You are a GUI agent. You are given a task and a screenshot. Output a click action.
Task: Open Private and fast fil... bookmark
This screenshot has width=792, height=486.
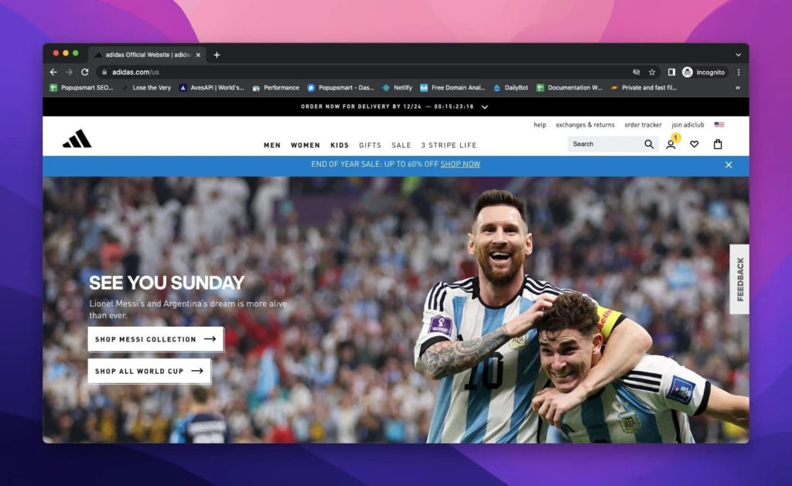643,88
